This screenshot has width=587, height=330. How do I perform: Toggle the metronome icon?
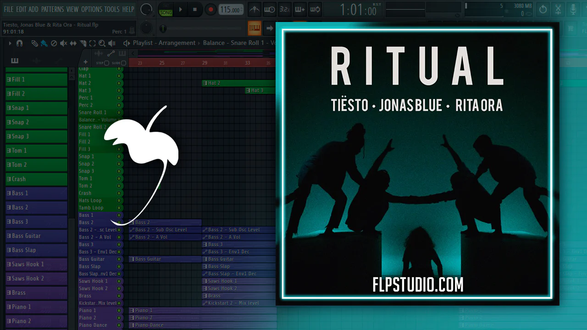coord(255,9)
